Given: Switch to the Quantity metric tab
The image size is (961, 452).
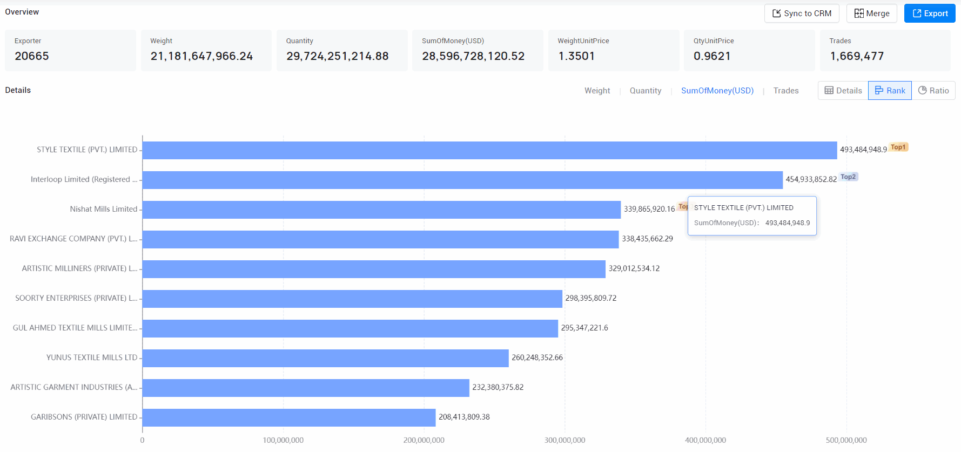Looking at the screenshot, I should coord(646,91).
